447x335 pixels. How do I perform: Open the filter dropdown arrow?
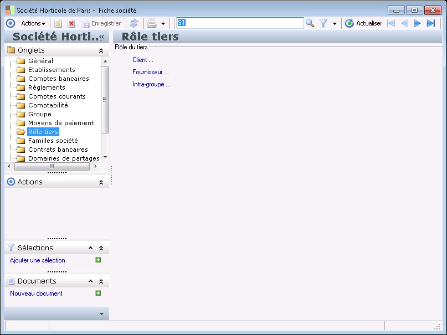[335, 24]
